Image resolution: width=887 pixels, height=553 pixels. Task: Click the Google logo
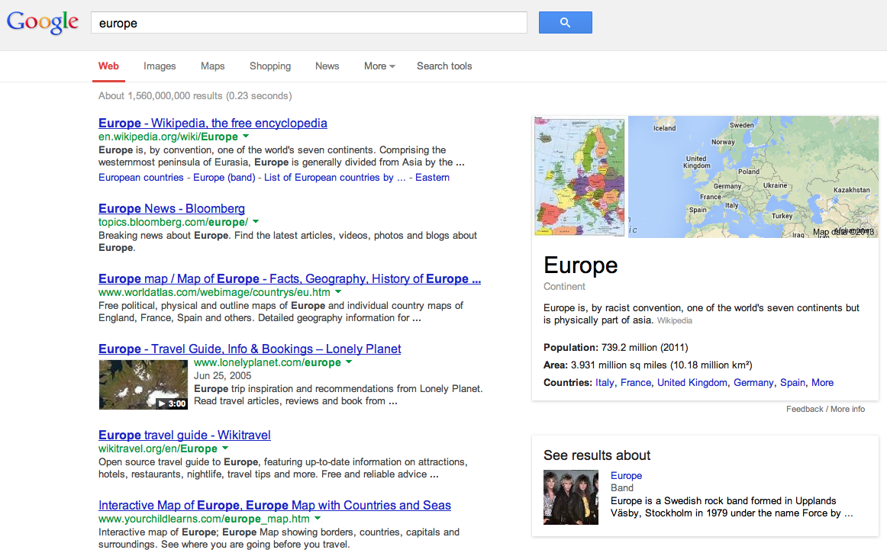point(43,23)
